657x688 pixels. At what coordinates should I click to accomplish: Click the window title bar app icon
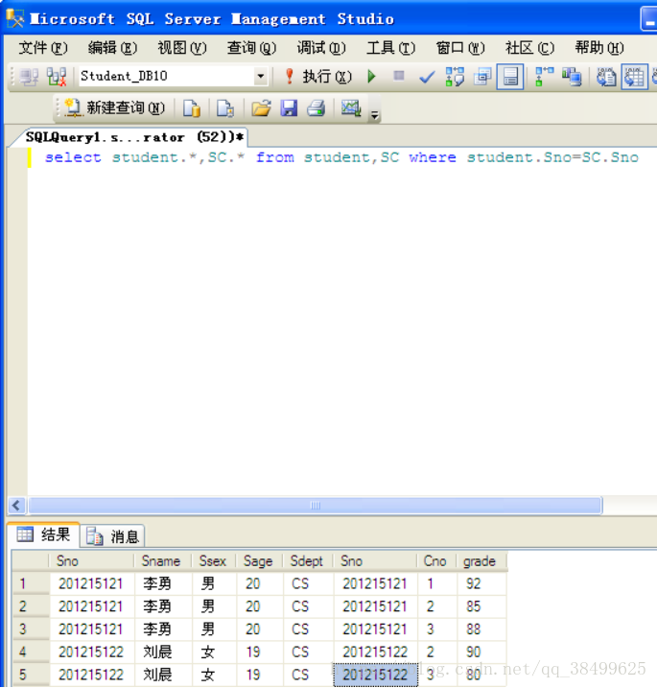point(15,18)
